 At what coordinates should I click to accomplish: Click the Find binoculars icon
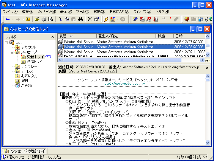pyautogui.click(x=81, y=19)
